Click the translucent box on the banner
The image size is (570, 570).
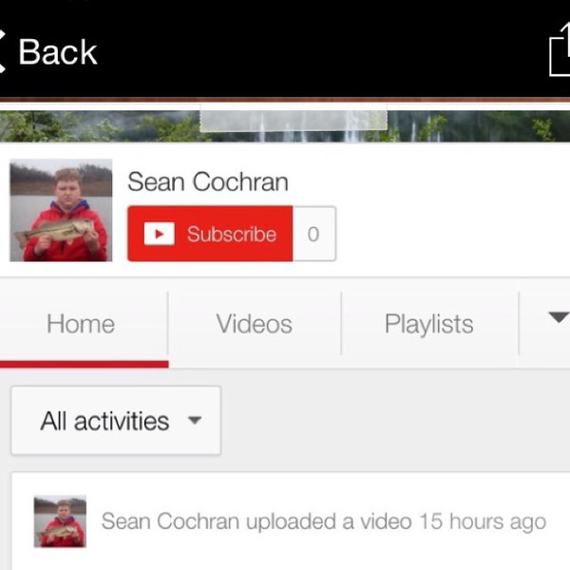coord(294,118)
